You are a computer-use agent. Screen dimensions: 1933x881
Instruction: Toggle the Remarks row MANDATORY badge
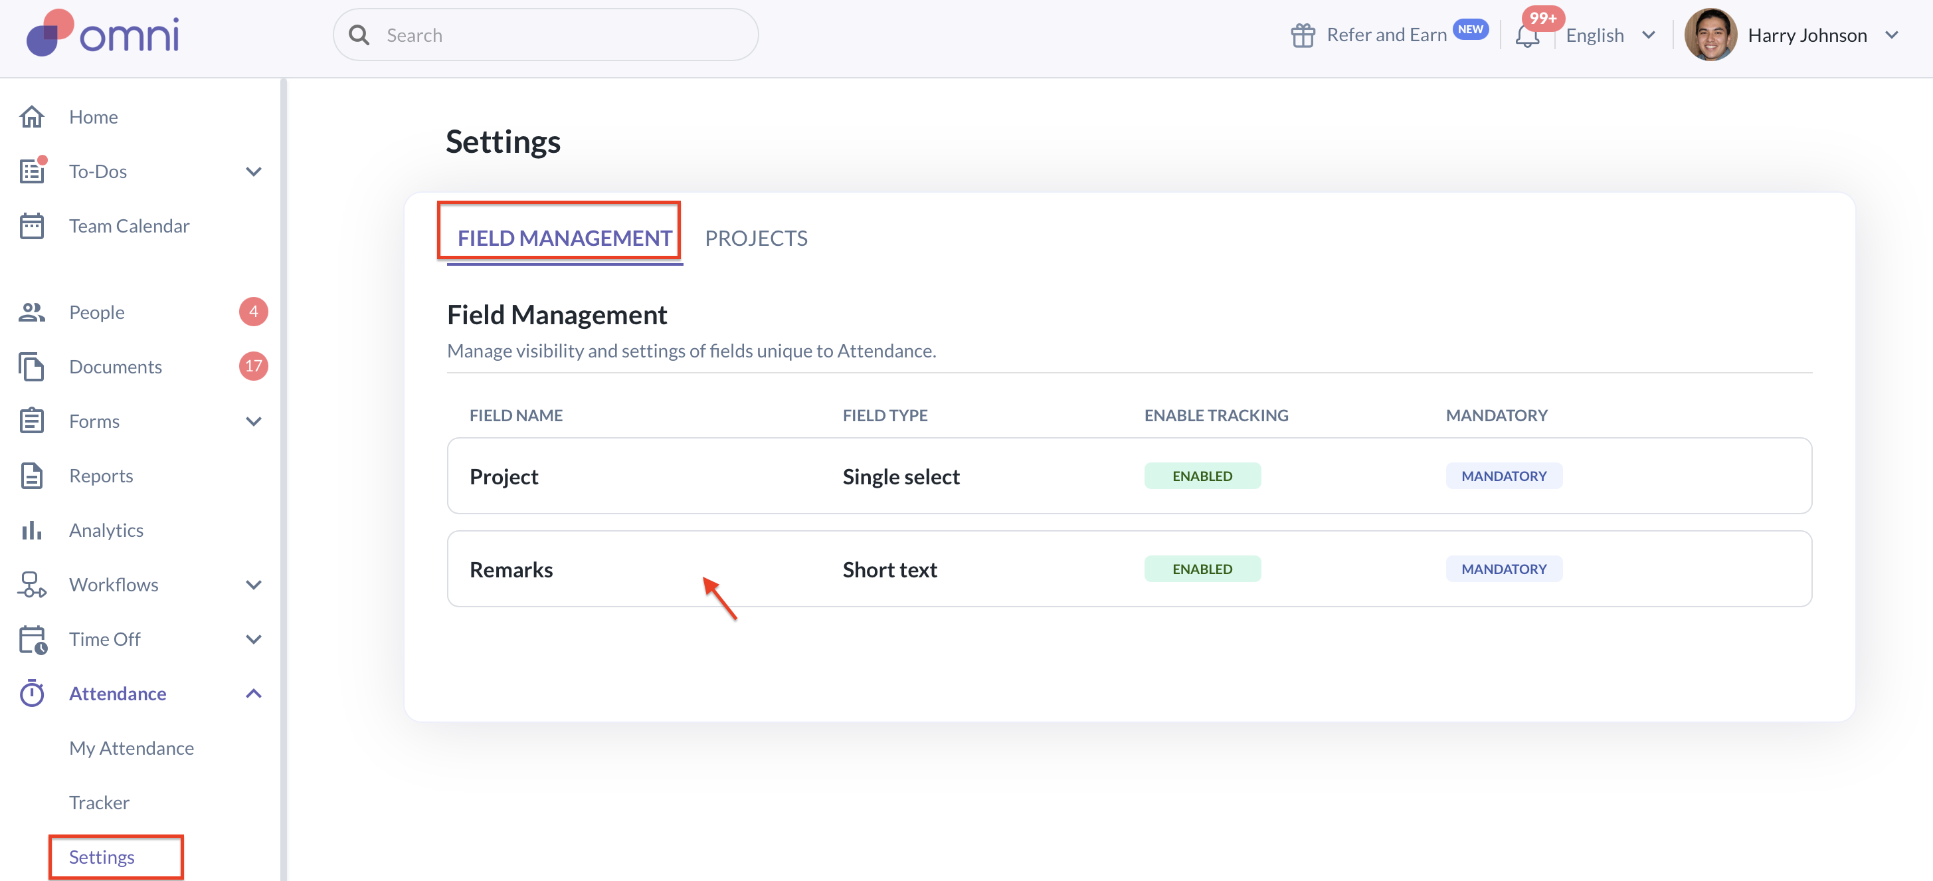point(1503,569)
